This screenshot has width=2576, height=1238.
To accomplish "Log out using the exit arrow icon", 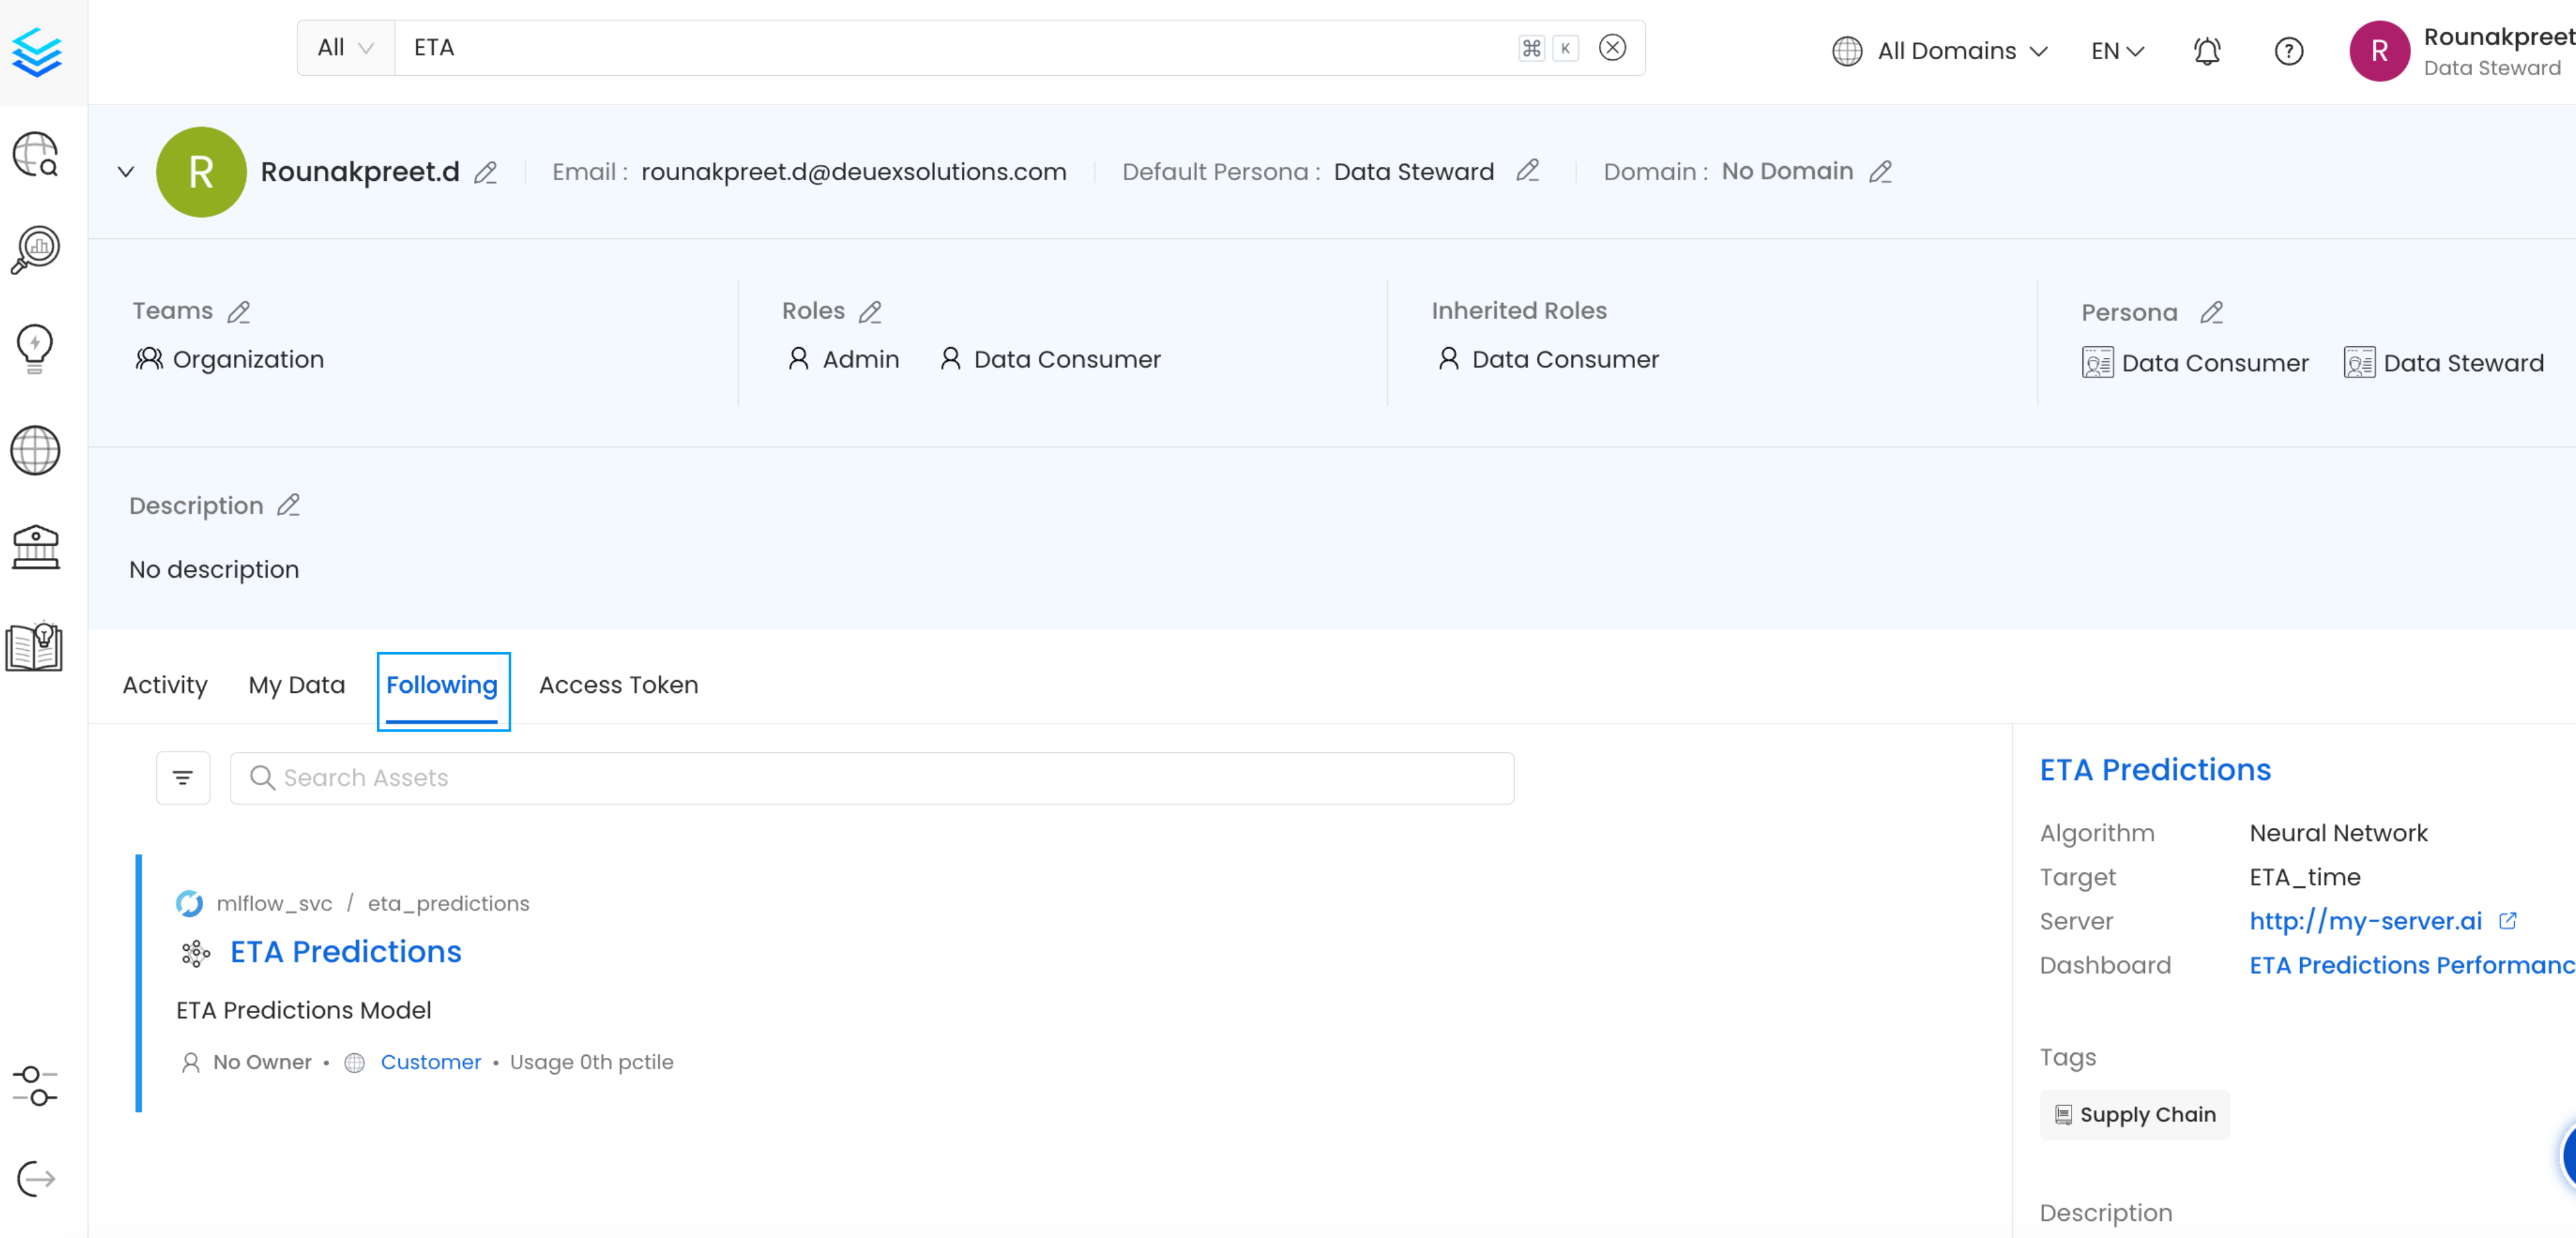I will click(36, 1178).
